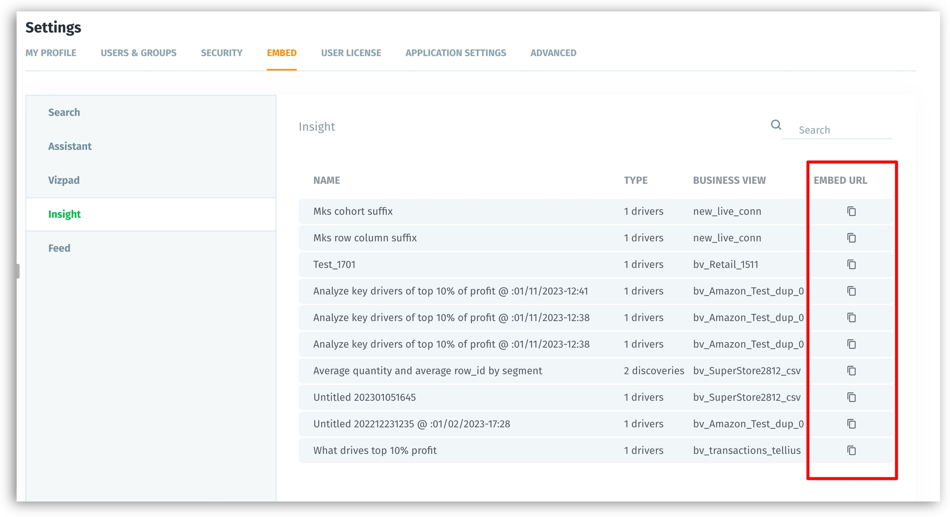950x517 pixels.
Task: Copy embed URL for Untitled 202301051645
Action: [x=851, y=397]
